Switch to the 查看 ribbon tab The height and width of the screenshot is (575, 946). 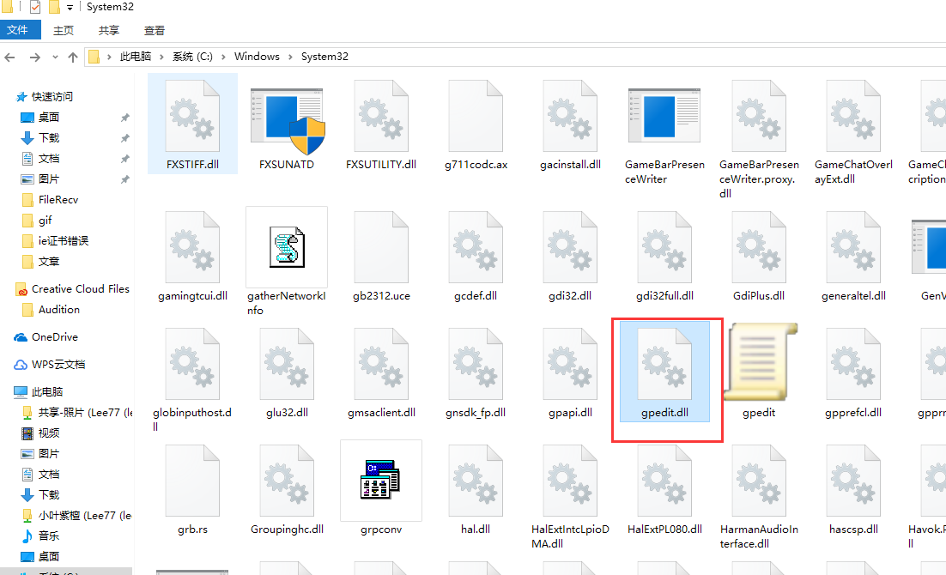[155, 30]
